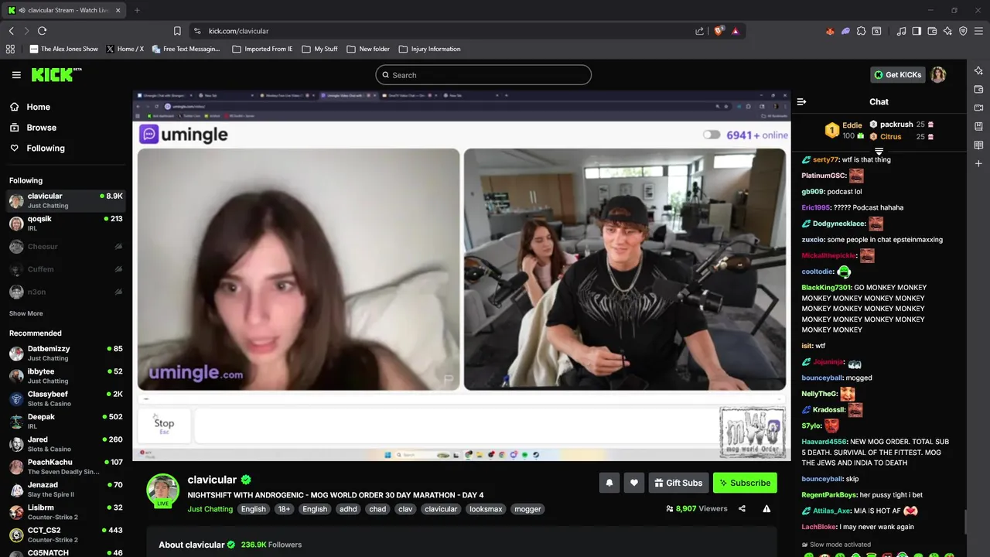990x557 pixels.
Task: Open the MetaMask fox extension
Action: point(830,31)
